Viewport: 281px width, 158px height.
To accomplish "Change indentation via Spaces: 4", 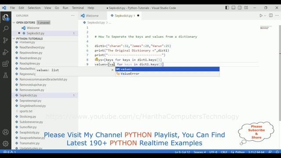I will pyautogui.click(x=200, y=152).
